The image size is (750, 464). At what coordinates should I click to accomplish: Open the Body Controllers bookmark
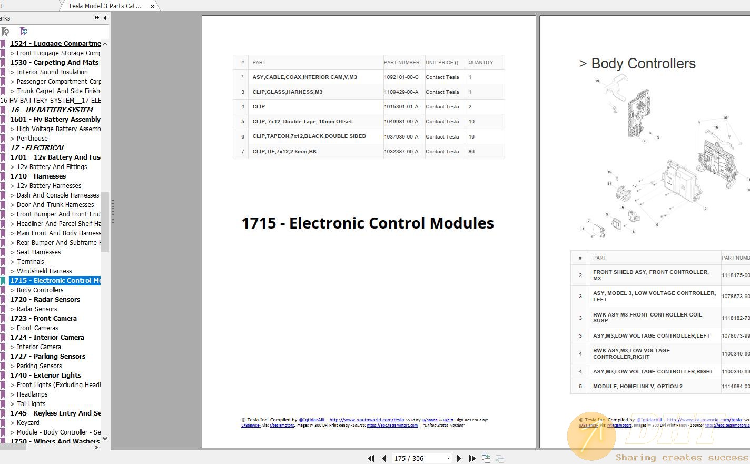pyautogui.click(x=37, y=290)
